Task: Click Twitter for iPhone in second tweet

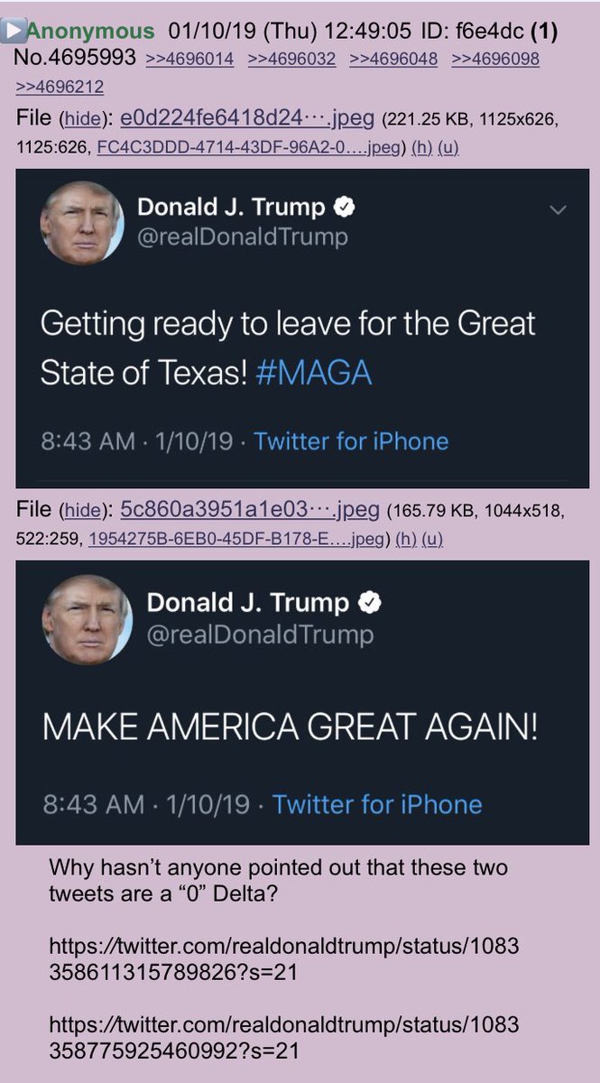Action: point(377,803)
